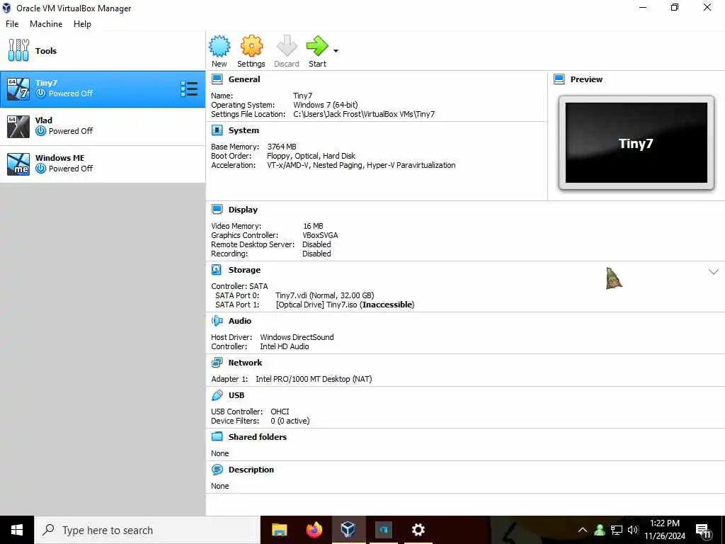
Task: Open the File menu
Action: [x=12, y=24]
